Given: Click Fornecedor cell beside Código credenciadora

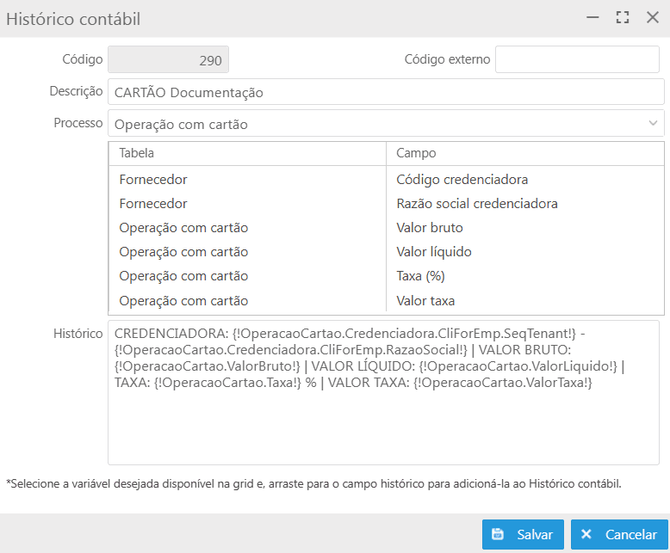Looking at the screenshot, I should 153,180.
